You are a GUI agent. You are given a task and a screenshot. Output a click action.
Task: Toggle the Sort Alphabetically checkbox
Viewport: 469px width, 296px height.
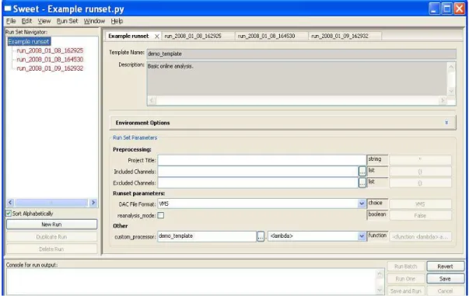9,214
